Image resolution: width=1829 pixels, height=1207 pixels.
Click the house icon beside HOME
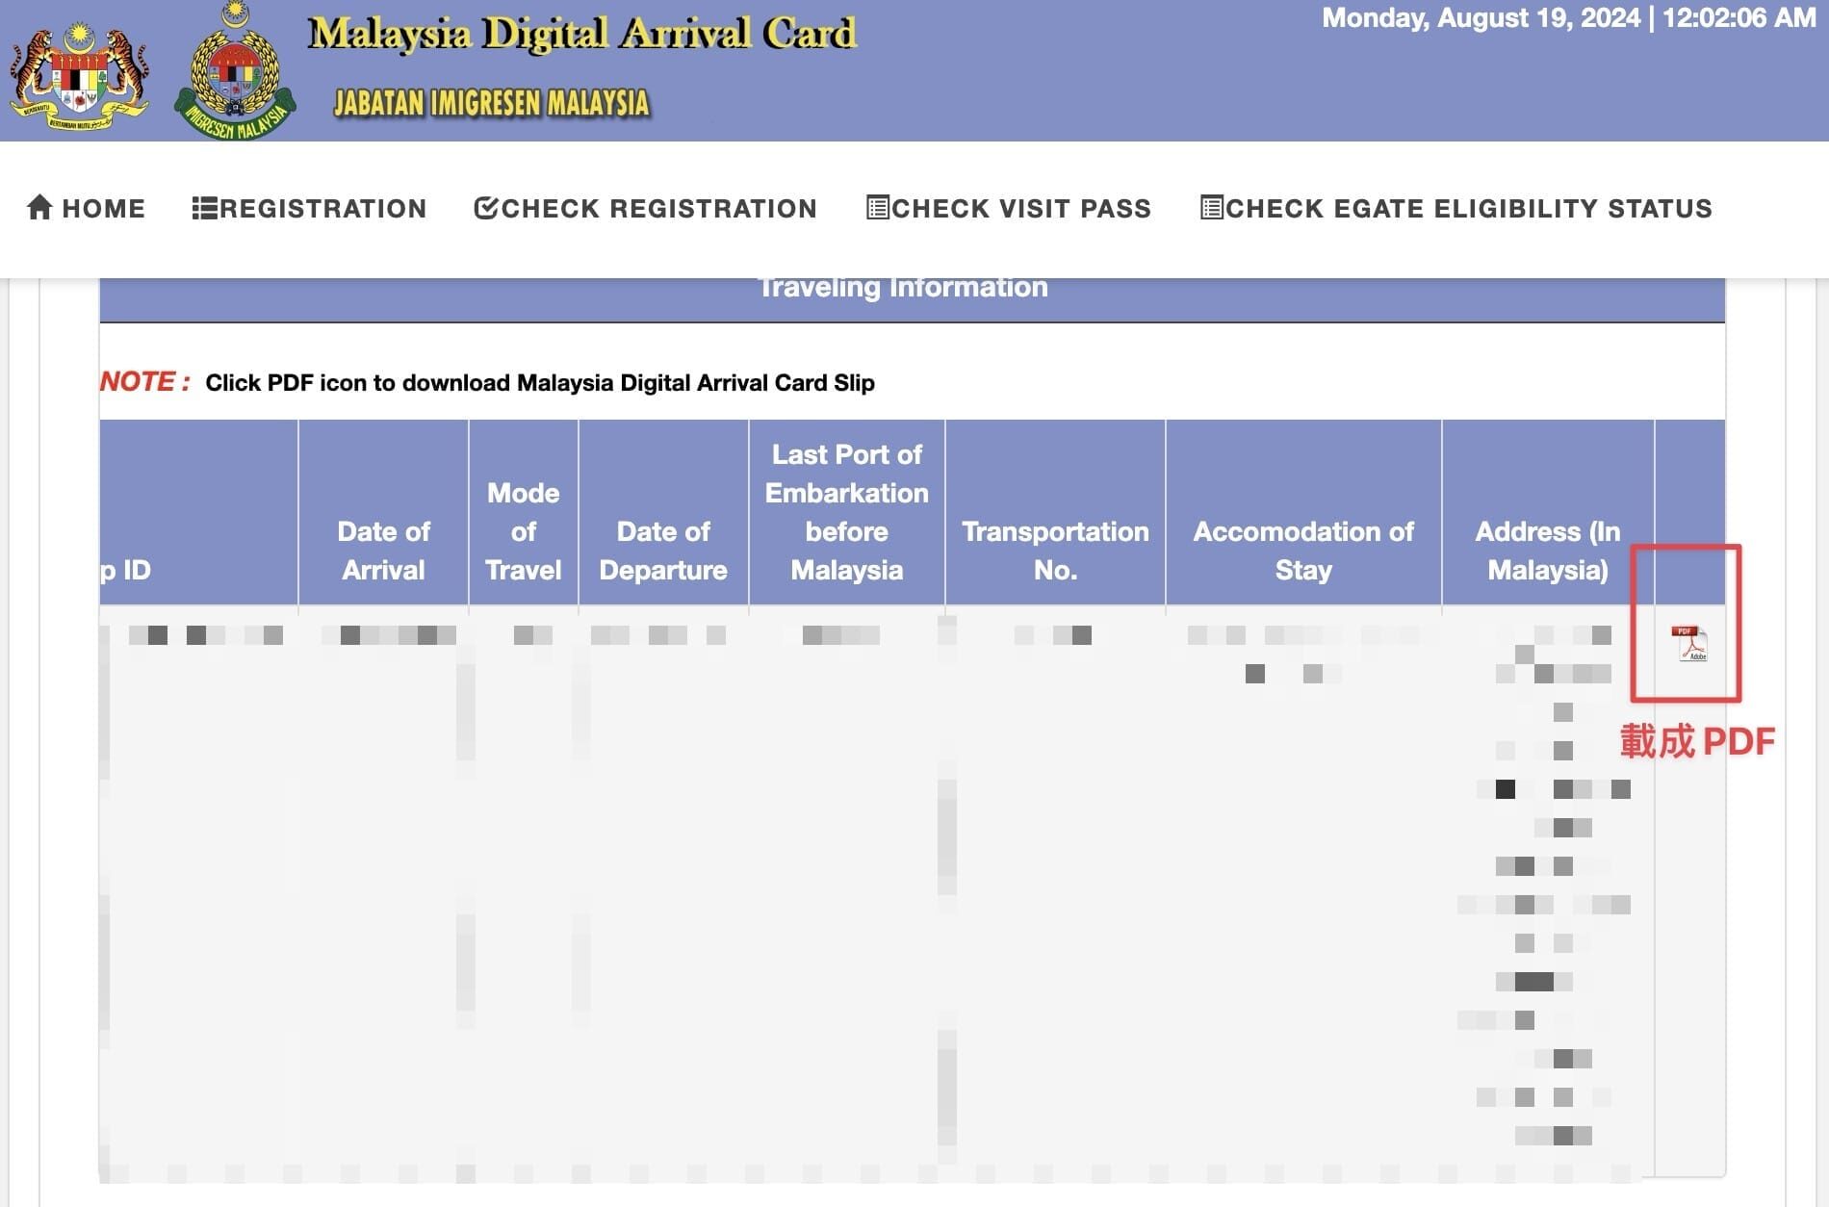pos(39,208)
